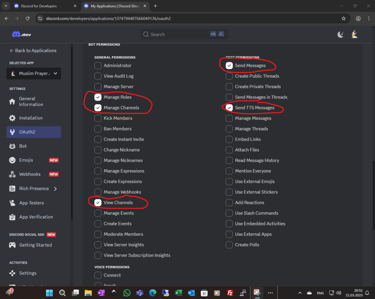Click the Getting Started gamepad icon
The height and width of the screenshot is (299, 375).
click(x=12, y=245)
